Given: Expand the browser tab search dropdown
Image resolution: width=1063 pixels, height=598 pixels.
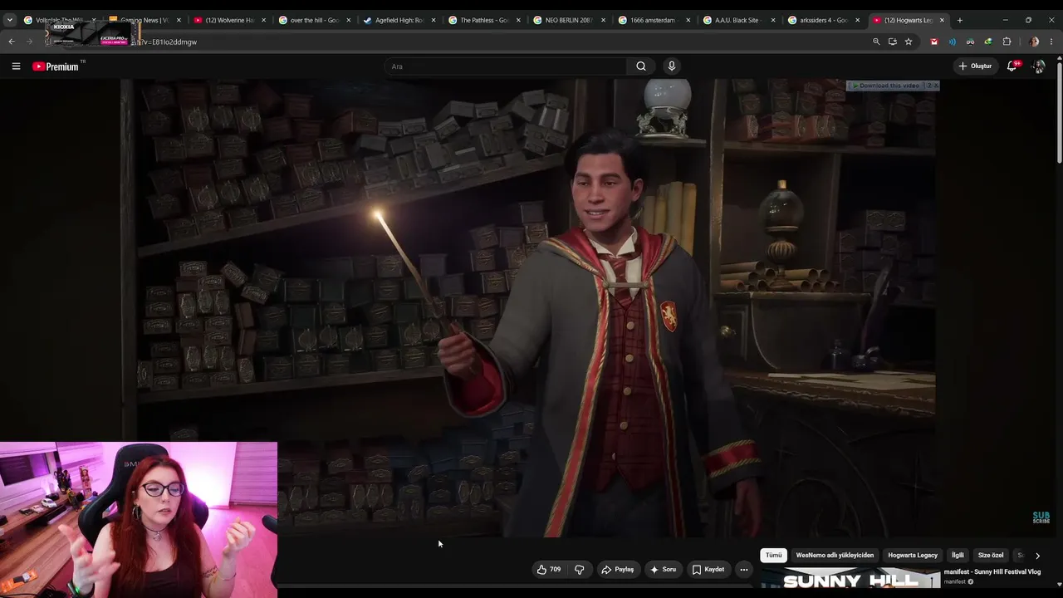Looking at the screenshot, I should coord(10,20).
